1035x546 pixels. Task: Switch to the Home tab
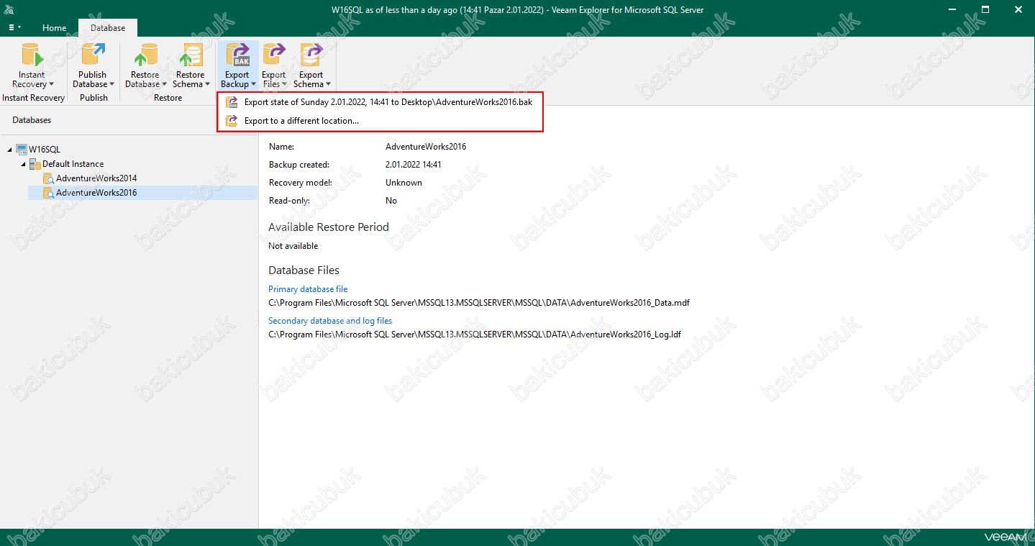[55, 28]
